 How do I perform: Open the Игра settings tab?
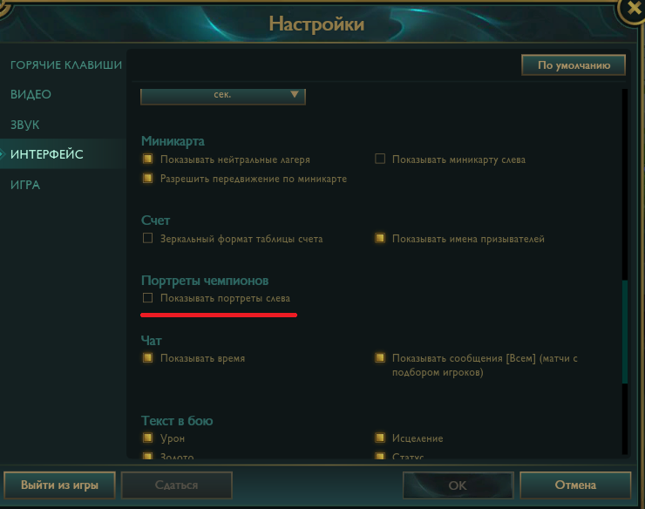[x=25, y=185]
